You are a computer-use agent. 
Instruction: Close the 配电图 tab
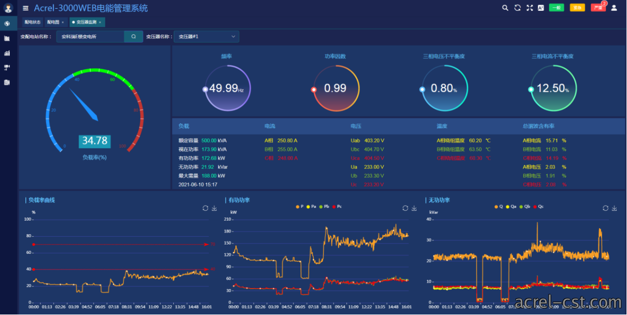[63, 22]
